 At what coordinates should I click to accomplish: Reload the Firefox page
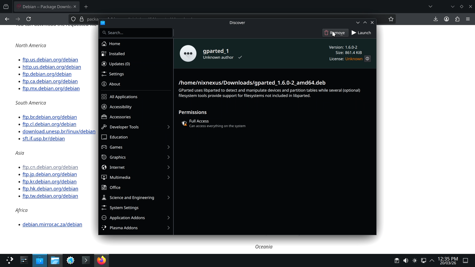(28, 19)
